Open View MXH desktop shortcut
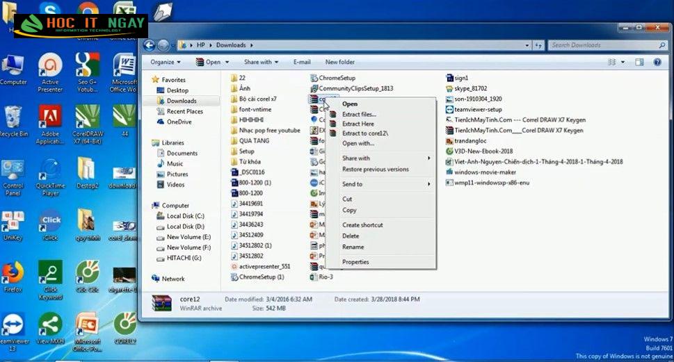Screen dimensions: 674x362 coord(50,329)
